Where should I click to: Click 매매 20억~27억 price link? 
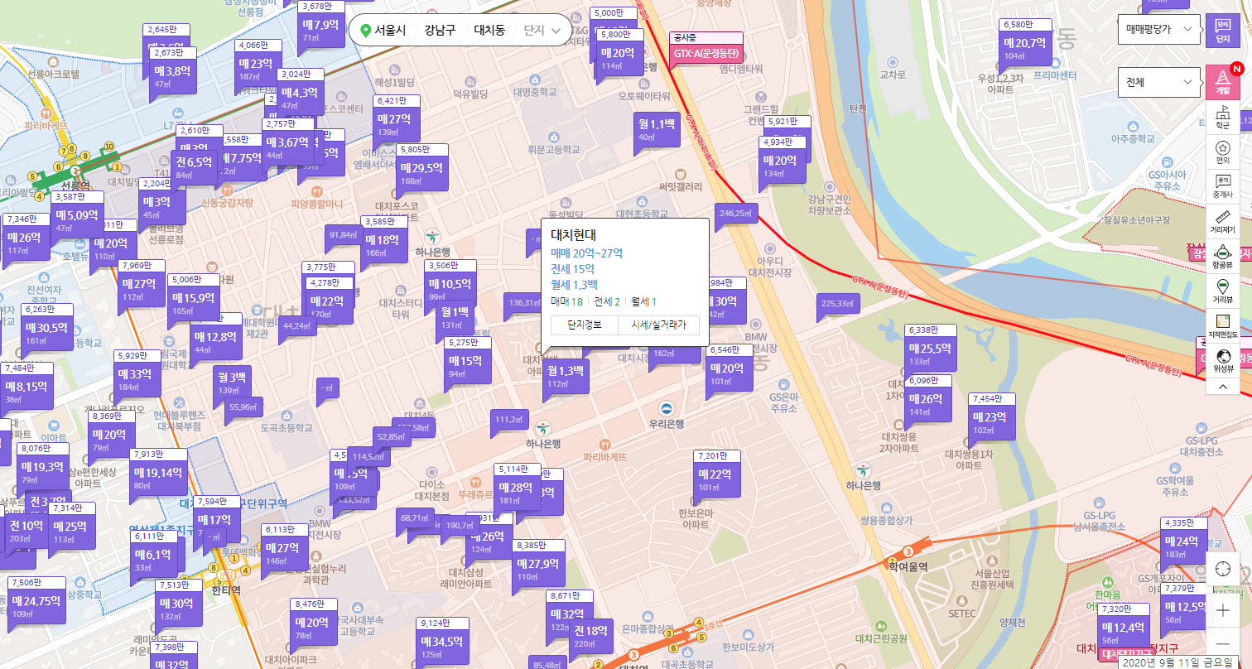pyautogui.click(x=586, y=253)
